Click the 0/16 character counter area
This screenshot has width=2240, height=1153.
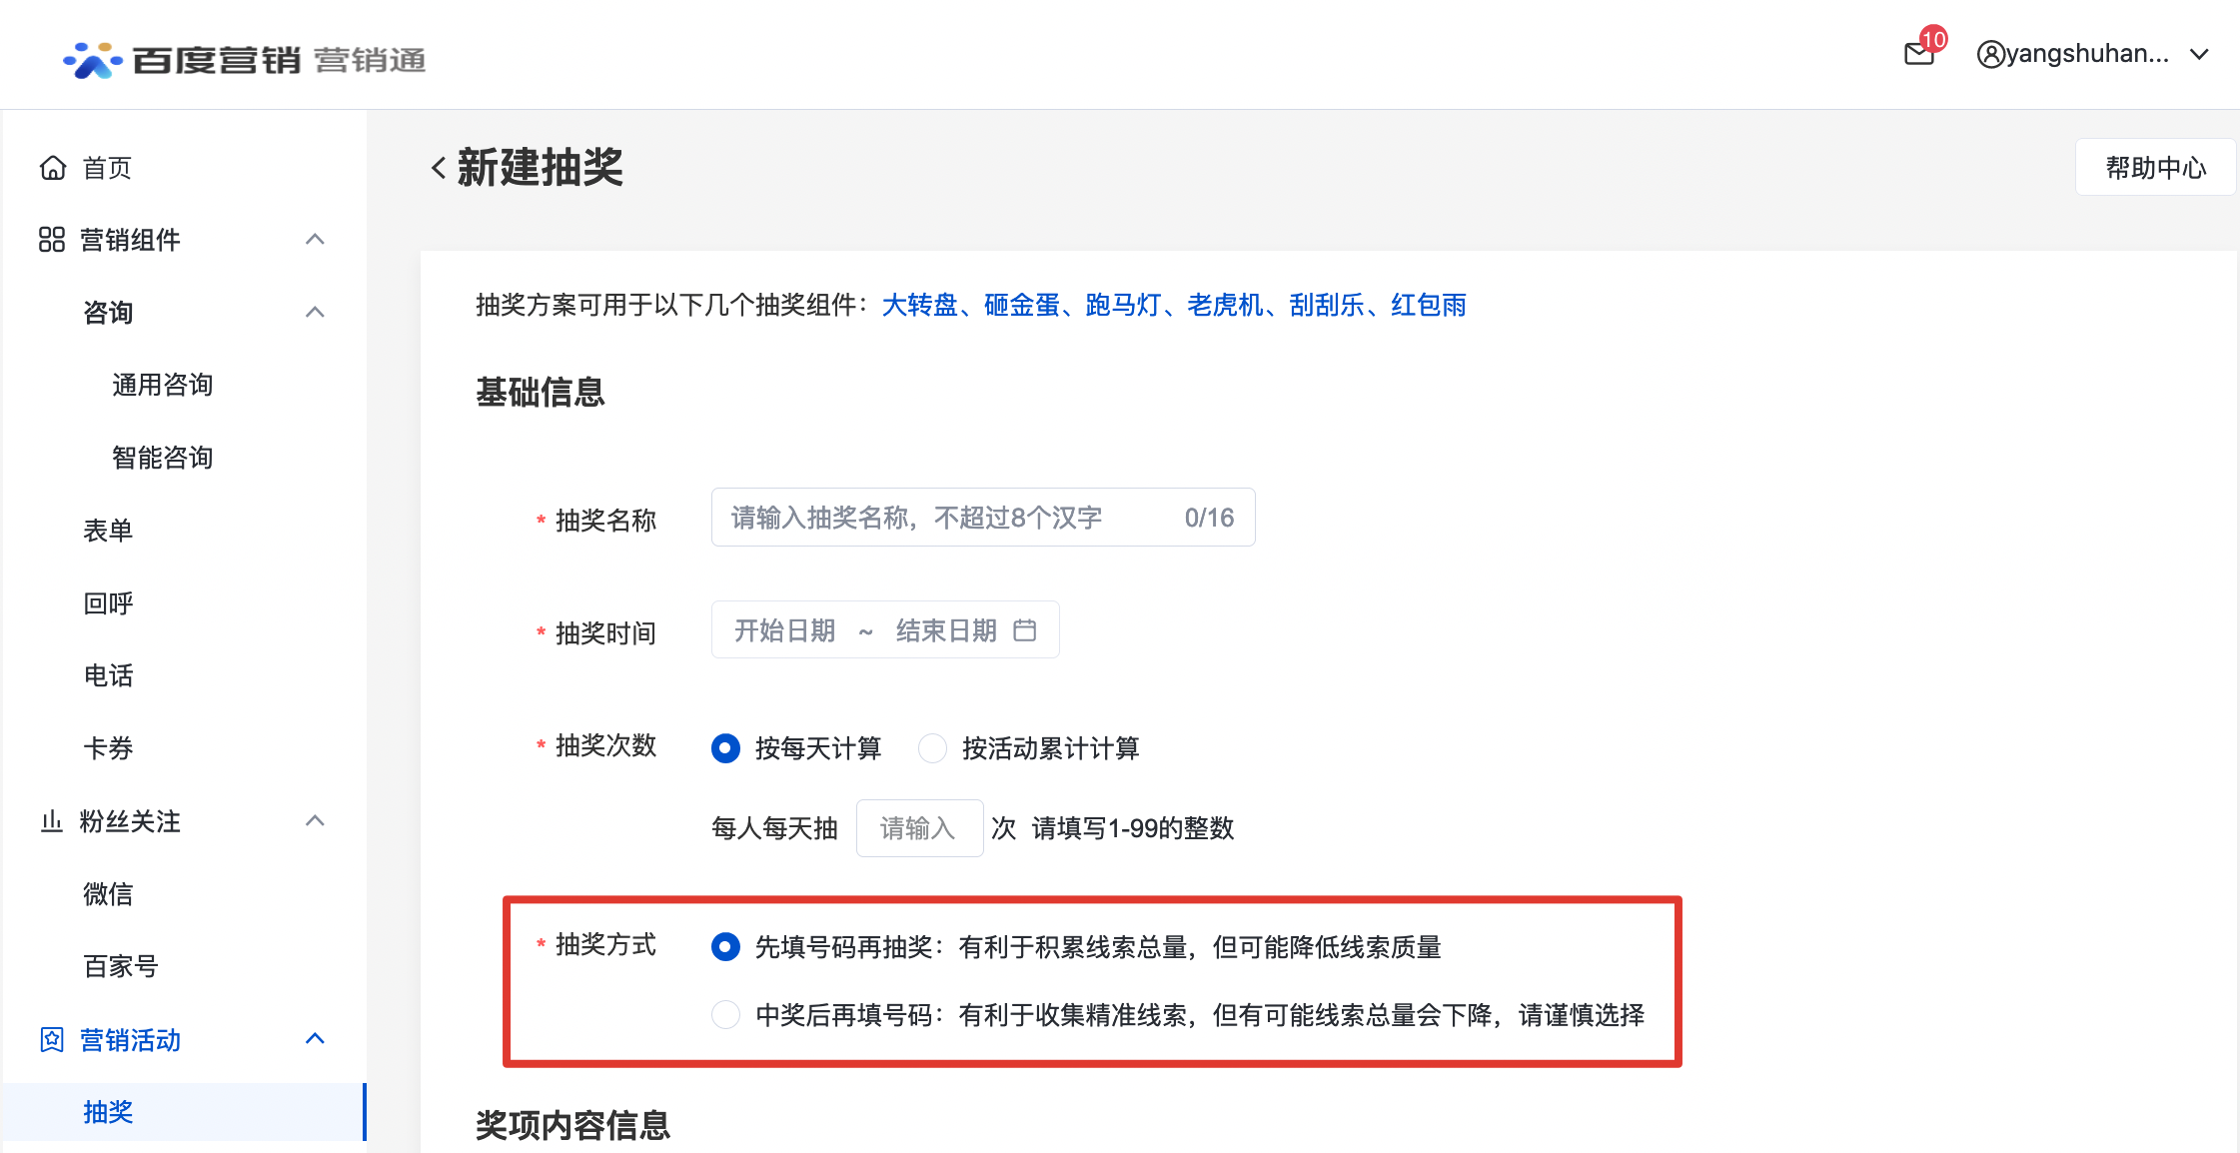(x=1206, y=517)
